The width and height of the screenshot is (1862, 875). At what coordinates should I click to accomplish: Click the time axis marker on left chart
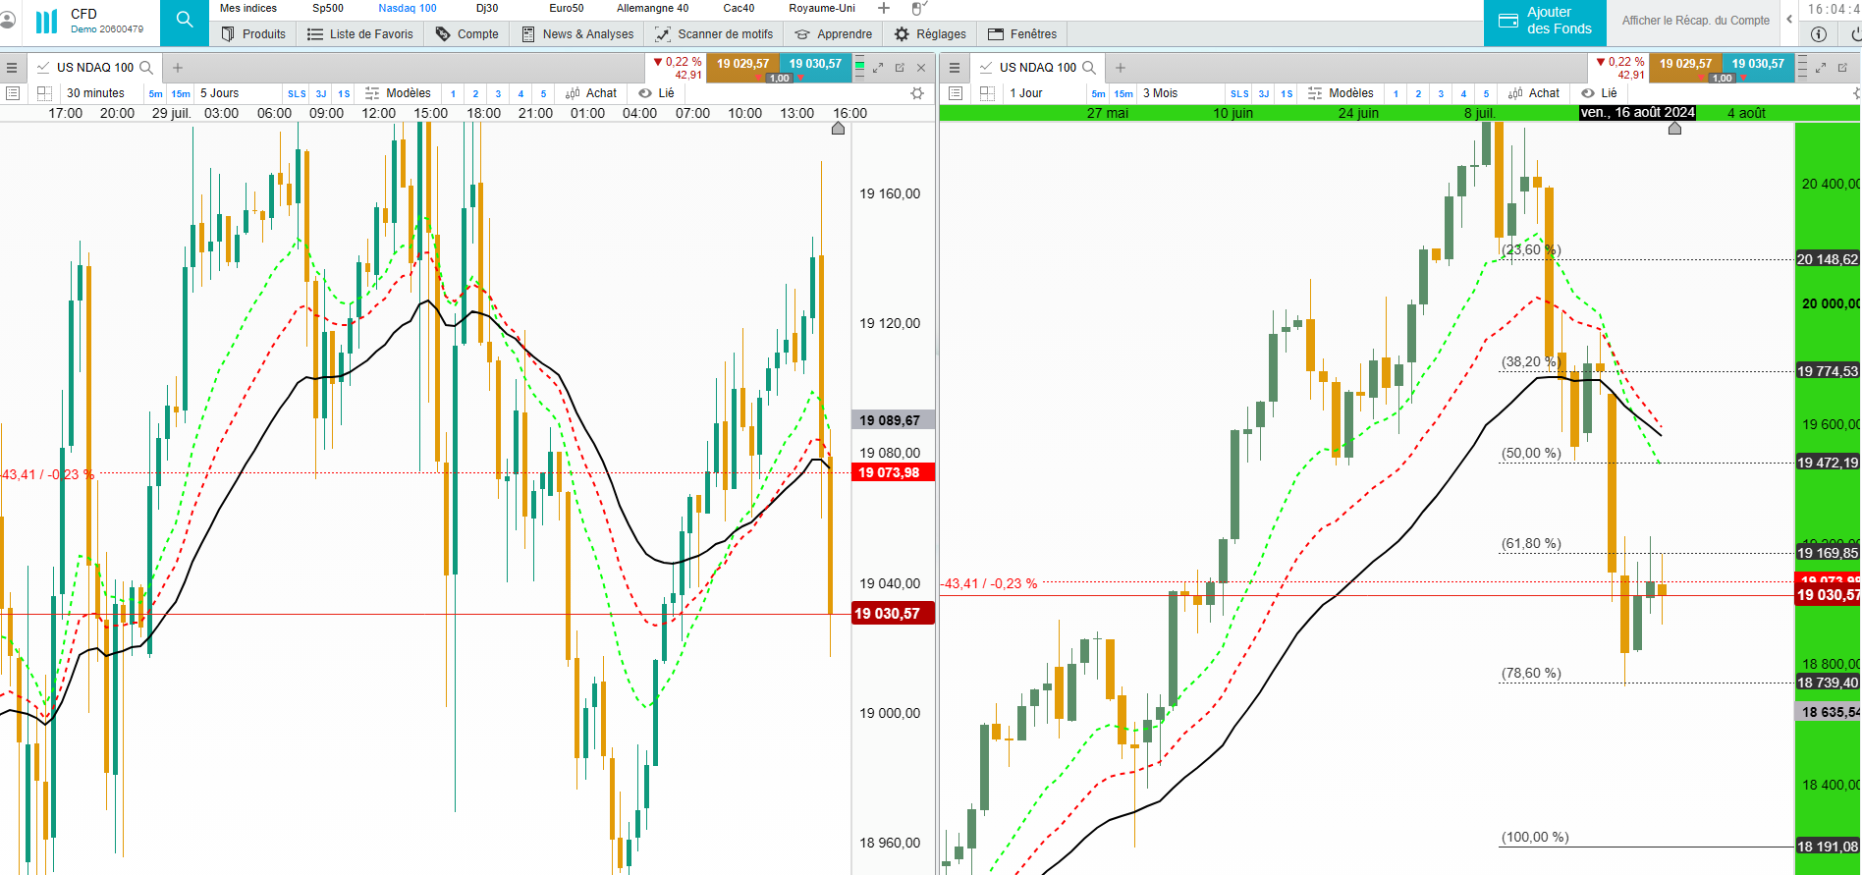click(x=838, y=128)
